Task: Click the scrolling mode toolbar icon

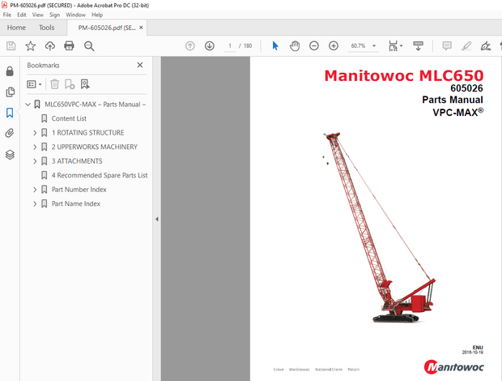Action: coord(418,46)
